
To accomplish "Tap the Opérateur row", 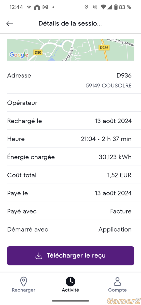I will (x=70, y=103).
